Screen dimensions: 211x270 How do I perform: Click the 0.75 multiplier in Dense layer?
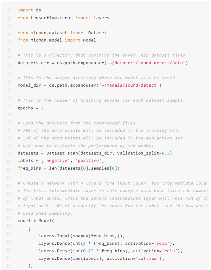[x=88, y=251]
